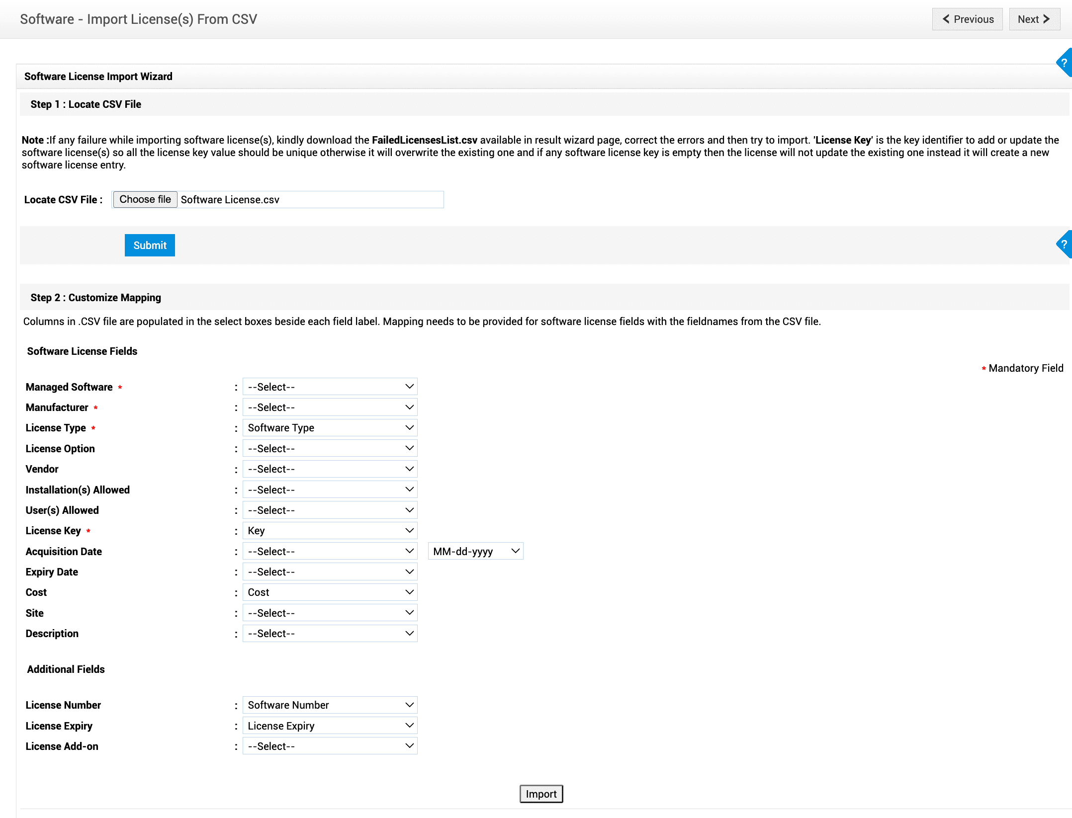Go to Previous page

[x=967, y=19]
